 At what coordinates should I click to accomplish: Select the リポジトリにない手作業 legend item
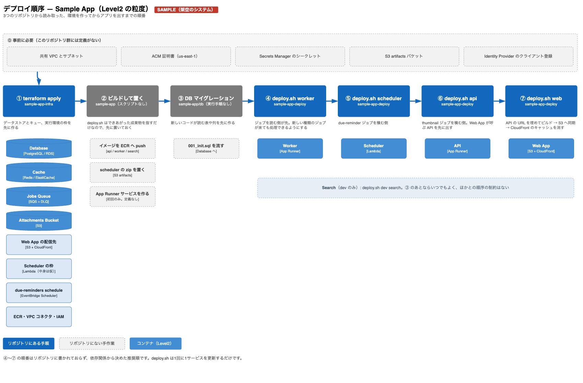click(x=92, y=344)
